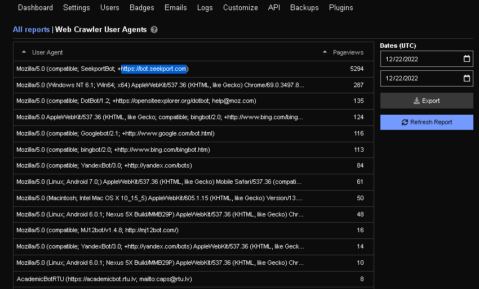Viewport: 479px width, 289px height.
Task: Go back to All reports link
Action: pos(31,30)
